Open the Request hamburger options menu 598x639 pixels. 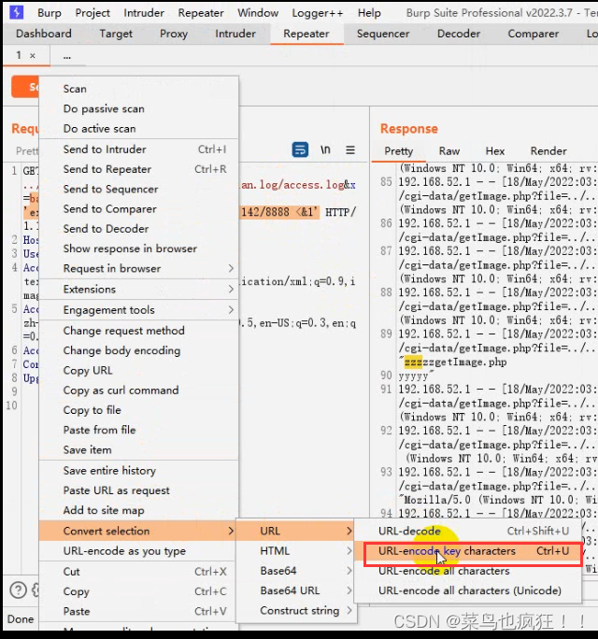pos(350,149)
